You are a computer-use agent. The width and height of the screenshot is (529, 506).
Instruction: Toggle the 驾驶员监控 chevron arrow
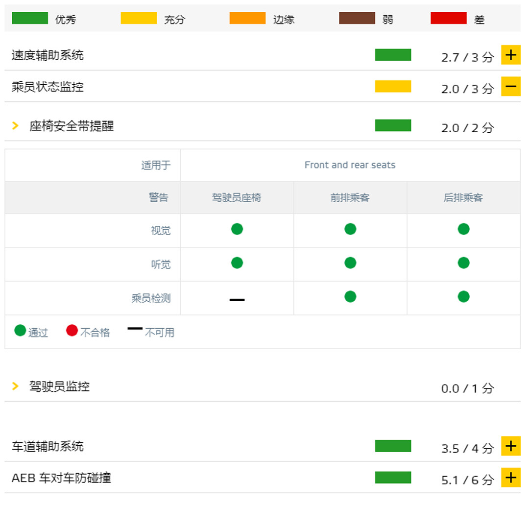pos(15,386)
